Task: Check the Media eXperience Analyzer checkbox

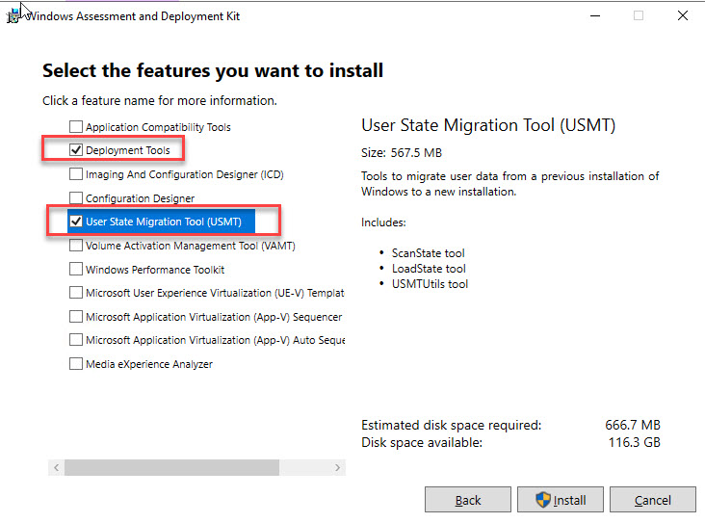Action: 76,364
